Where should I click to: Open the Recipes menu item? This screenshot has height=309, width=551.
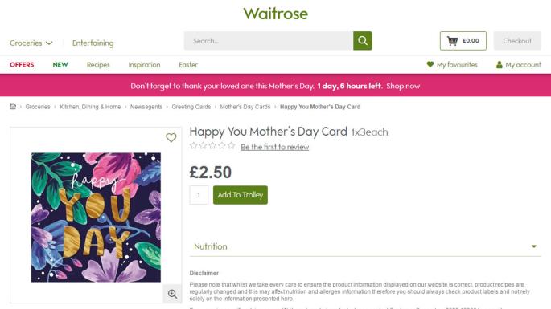(x=98, y=65)
